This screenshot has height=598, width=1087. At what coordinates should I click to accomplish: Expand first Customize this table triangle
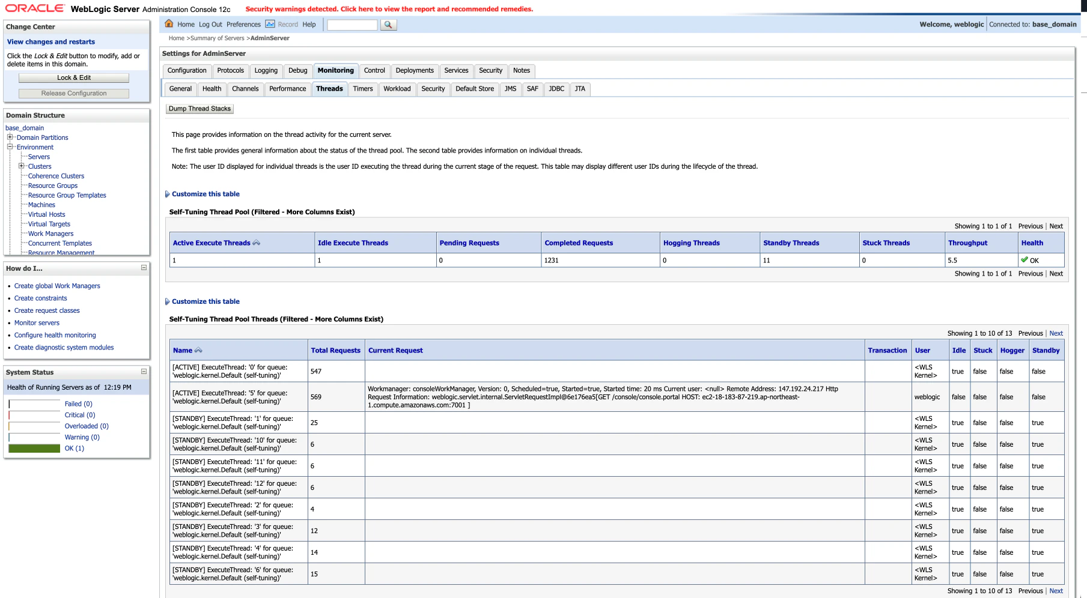(x=168, y=194)
